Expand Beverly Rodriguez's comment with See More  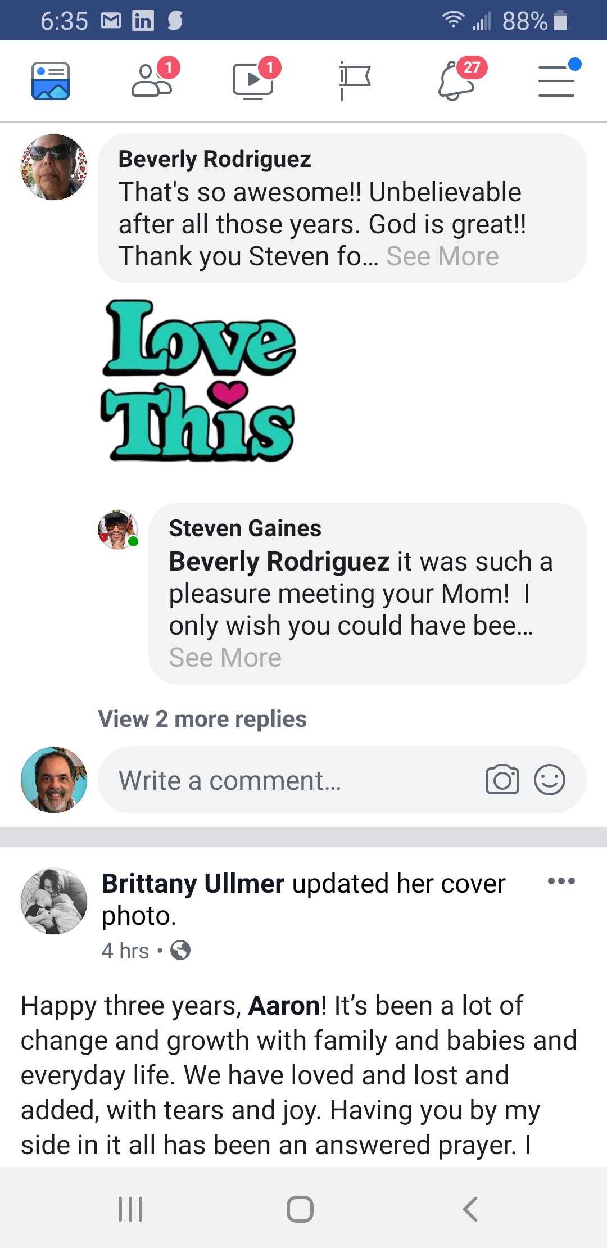point(442,256)
